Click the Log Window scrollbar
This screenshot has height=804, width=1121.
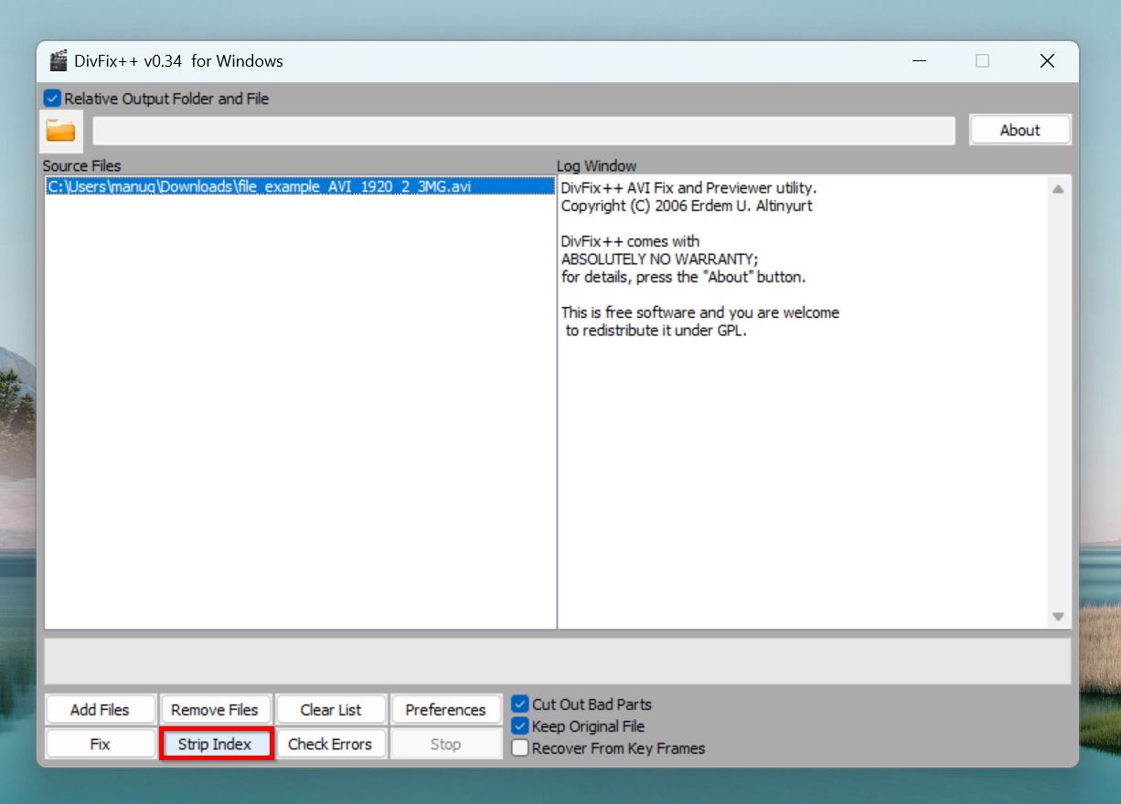coord(1058,402)
